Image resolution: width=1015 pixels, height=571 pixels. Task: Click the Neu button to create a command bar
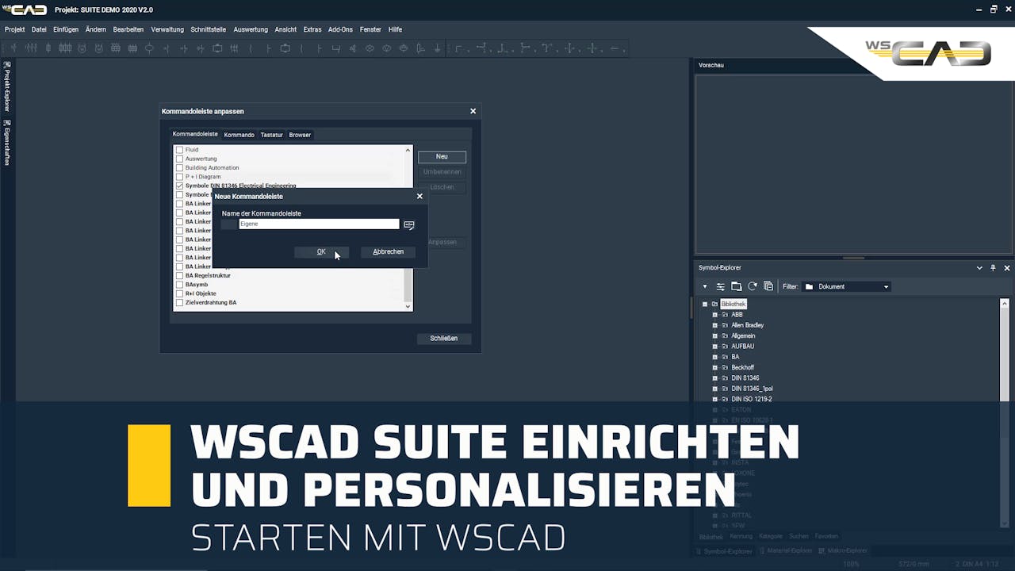point(442,156)
